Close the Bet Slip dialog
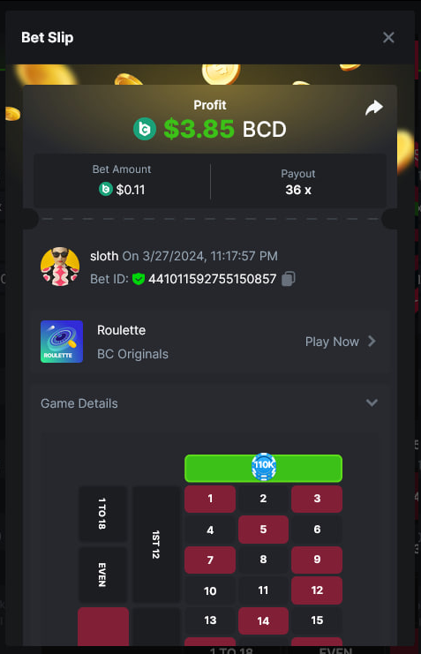 pyautogui.click(x=388, y=38)
